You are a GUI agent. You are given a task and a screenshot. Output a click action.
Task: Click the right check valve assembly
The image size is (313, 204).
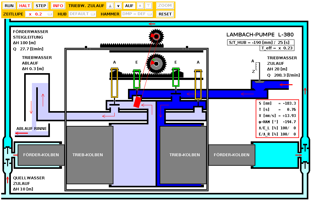[305, 155]
